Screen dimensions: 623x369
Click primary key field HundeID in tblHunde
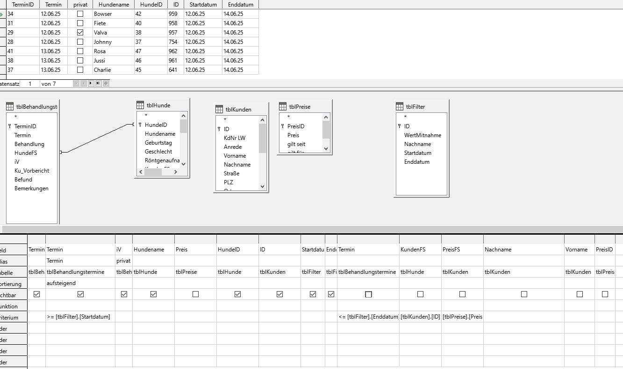pyautogui.click(x=156, y=125)
